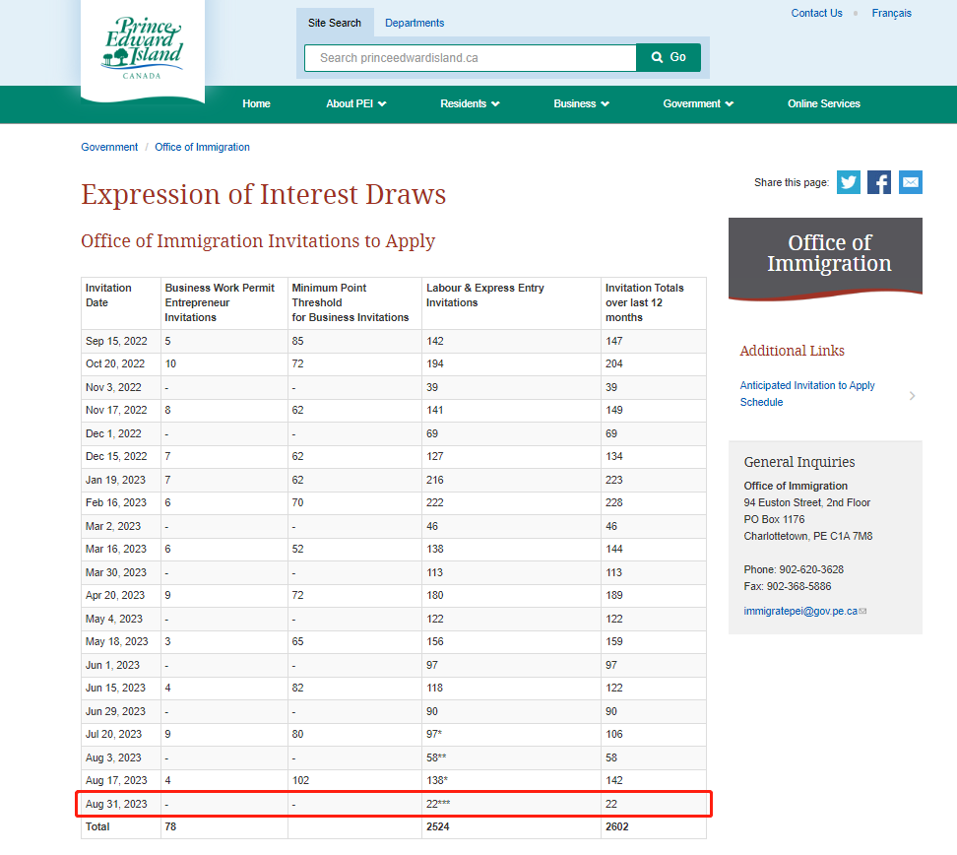This screenshot has height=855, width=957.
Task: Click the Search princeedwardisland.ca input field
Action: click(470, 57)
